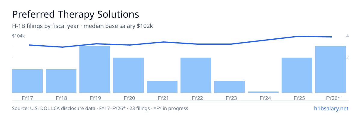Viewport: 361px width, 120px height.
Task: Click the source disclosure footnote text
Action: coord(100,108)
